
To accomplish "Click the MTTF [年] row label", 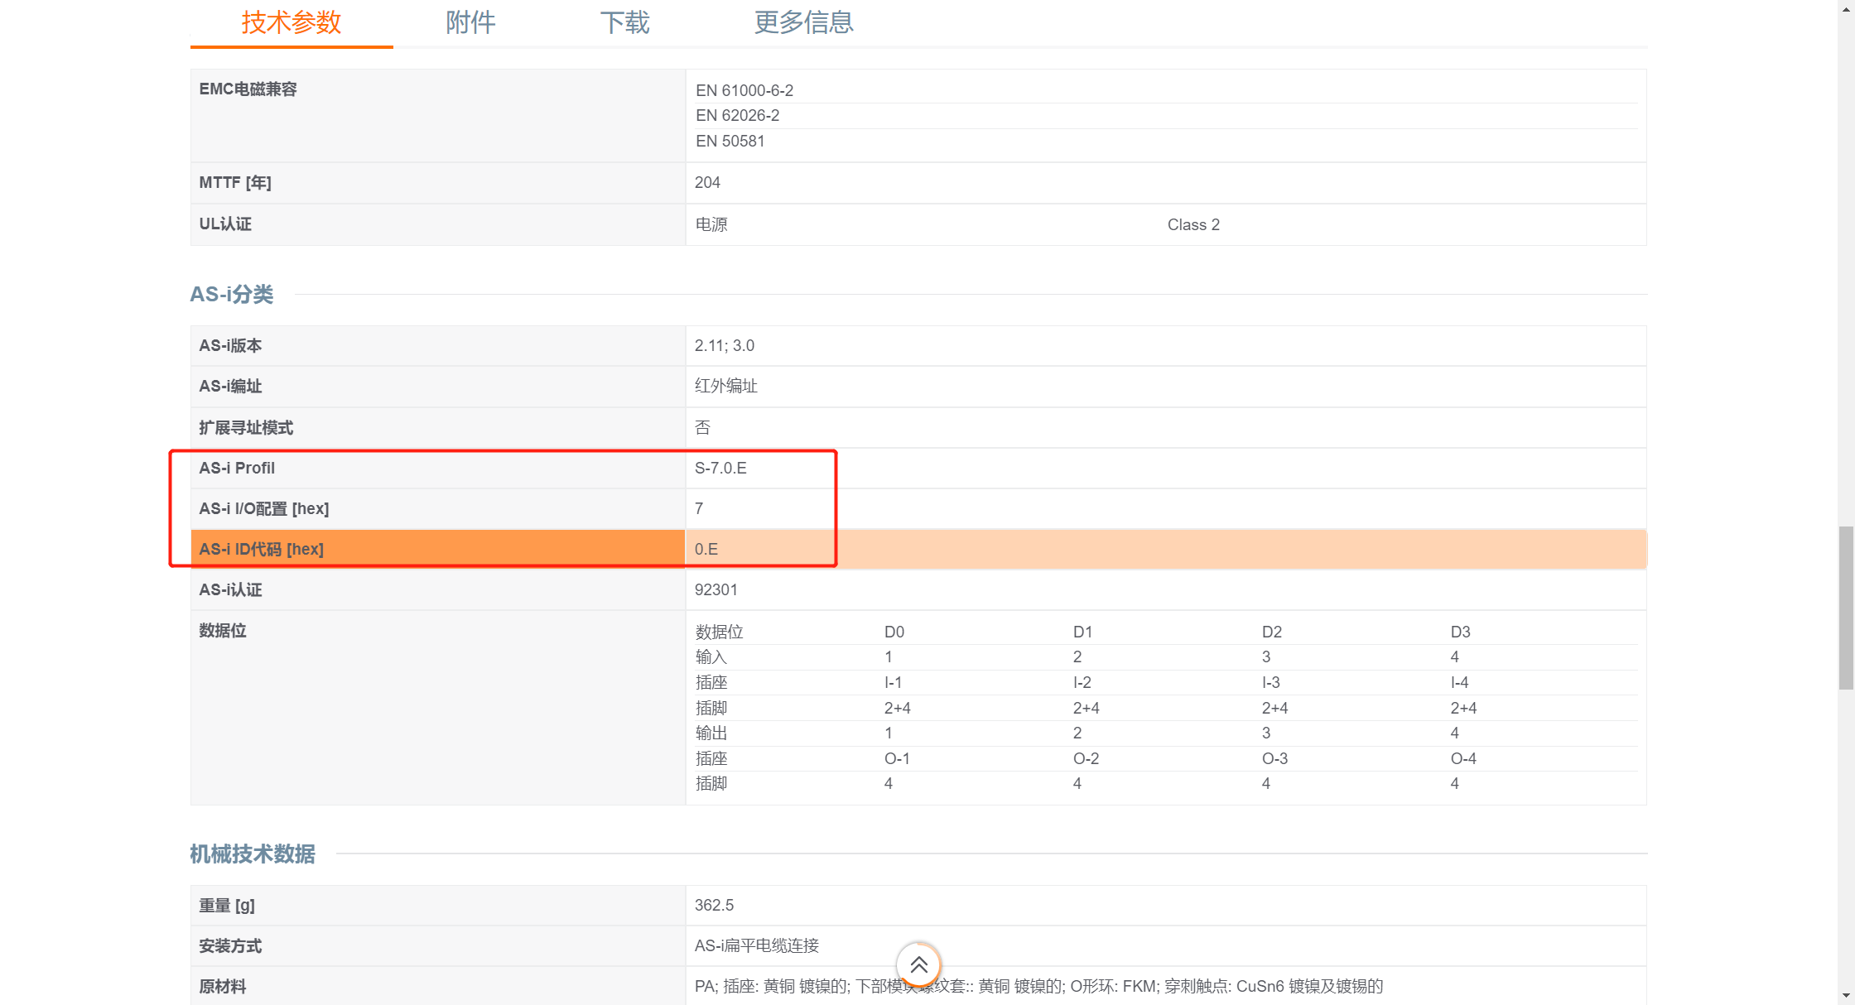I will click(x=235, y=182).
